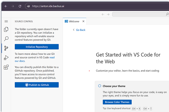Image resolution: width=169 pixels, height=112 pixels.
Task: Select the Choose your theme radio circle
Action: (x=100, y=86)
